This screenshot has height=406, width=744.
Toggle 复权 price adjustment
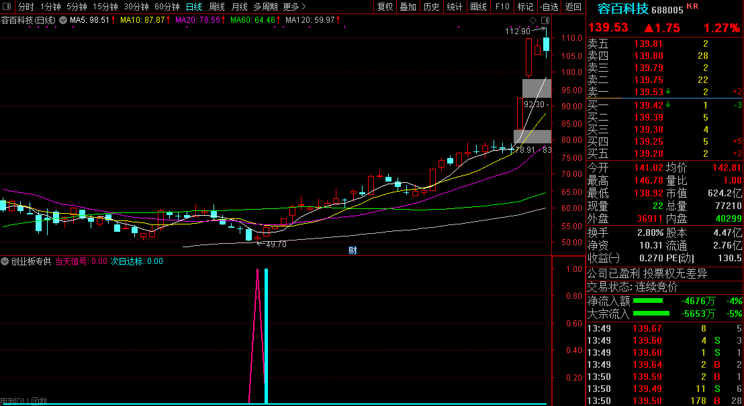click(385, 7)
